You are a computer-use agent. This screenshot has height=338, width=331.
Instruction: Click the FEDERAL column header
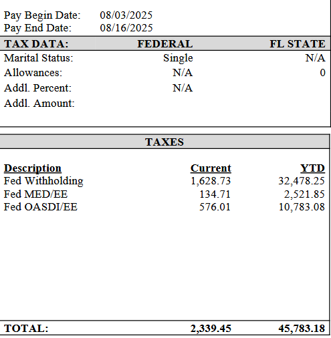click(165, 43)
